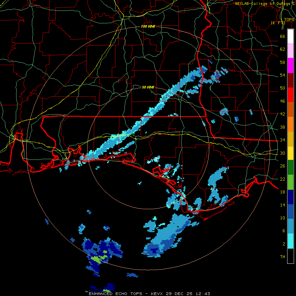Click the "58" legend value

point(283,62)
